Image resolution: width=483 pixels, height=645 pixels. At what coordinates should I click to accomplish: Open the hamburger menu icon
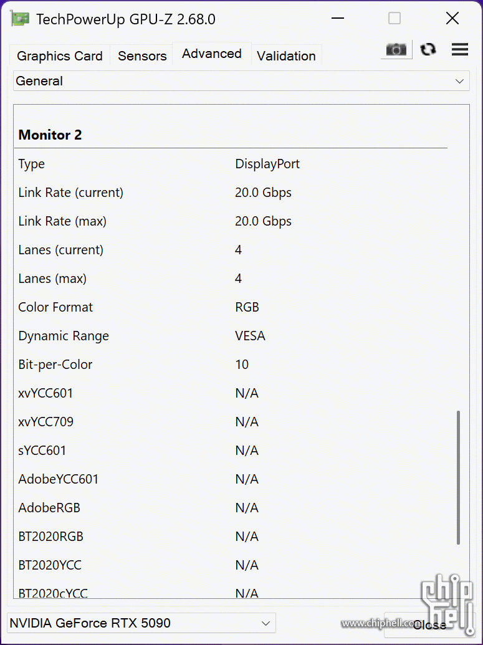tap(460, 50)
